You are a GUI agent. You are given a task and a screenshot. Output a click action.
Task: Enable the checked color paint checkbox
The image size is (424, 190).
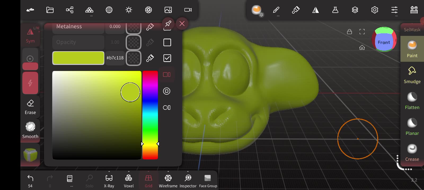pos(167,58)
